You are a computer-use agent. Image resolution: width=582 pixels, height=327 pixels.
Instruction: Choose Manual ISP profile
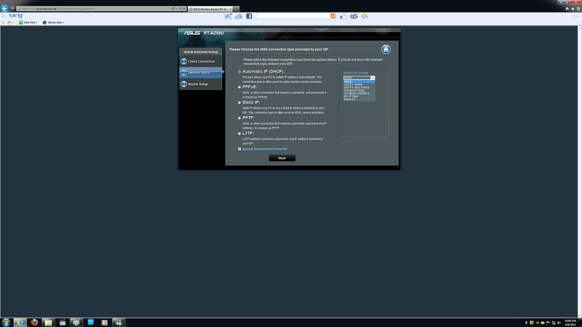coord(359,99)
